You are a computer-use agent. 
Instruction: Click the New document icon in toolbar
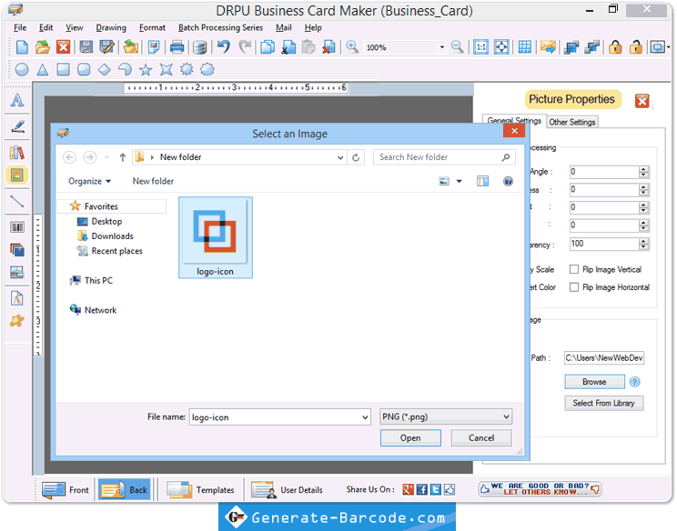22,47
